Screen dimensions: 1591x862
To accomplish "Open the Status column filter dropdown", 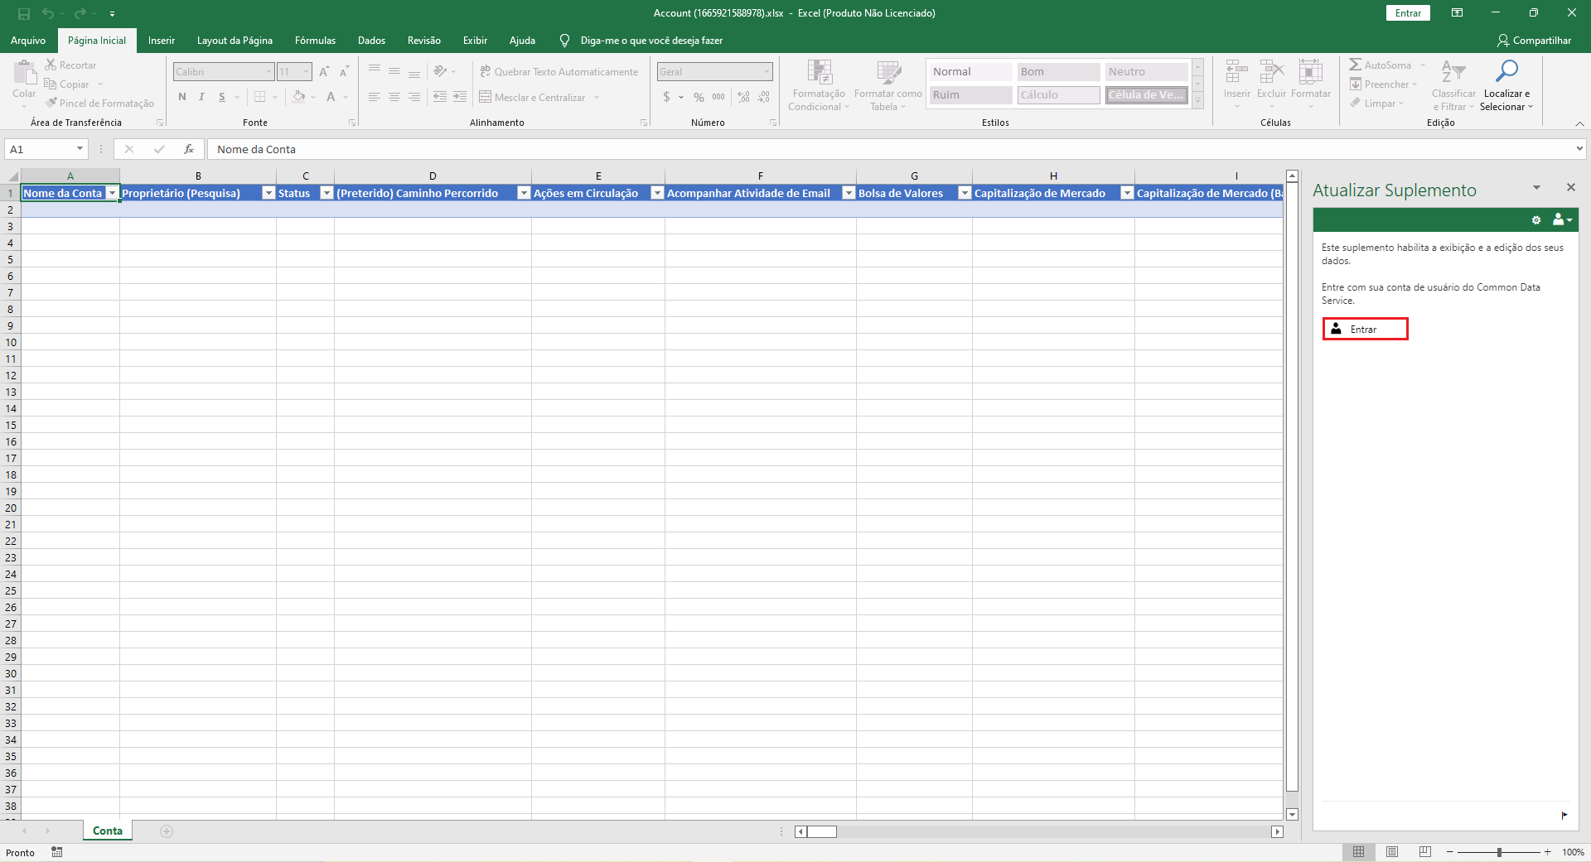I will pos(326,193).
